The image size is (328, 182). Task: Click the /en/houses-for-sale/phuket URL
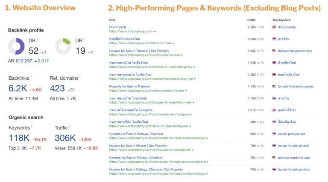coord(150,150)
